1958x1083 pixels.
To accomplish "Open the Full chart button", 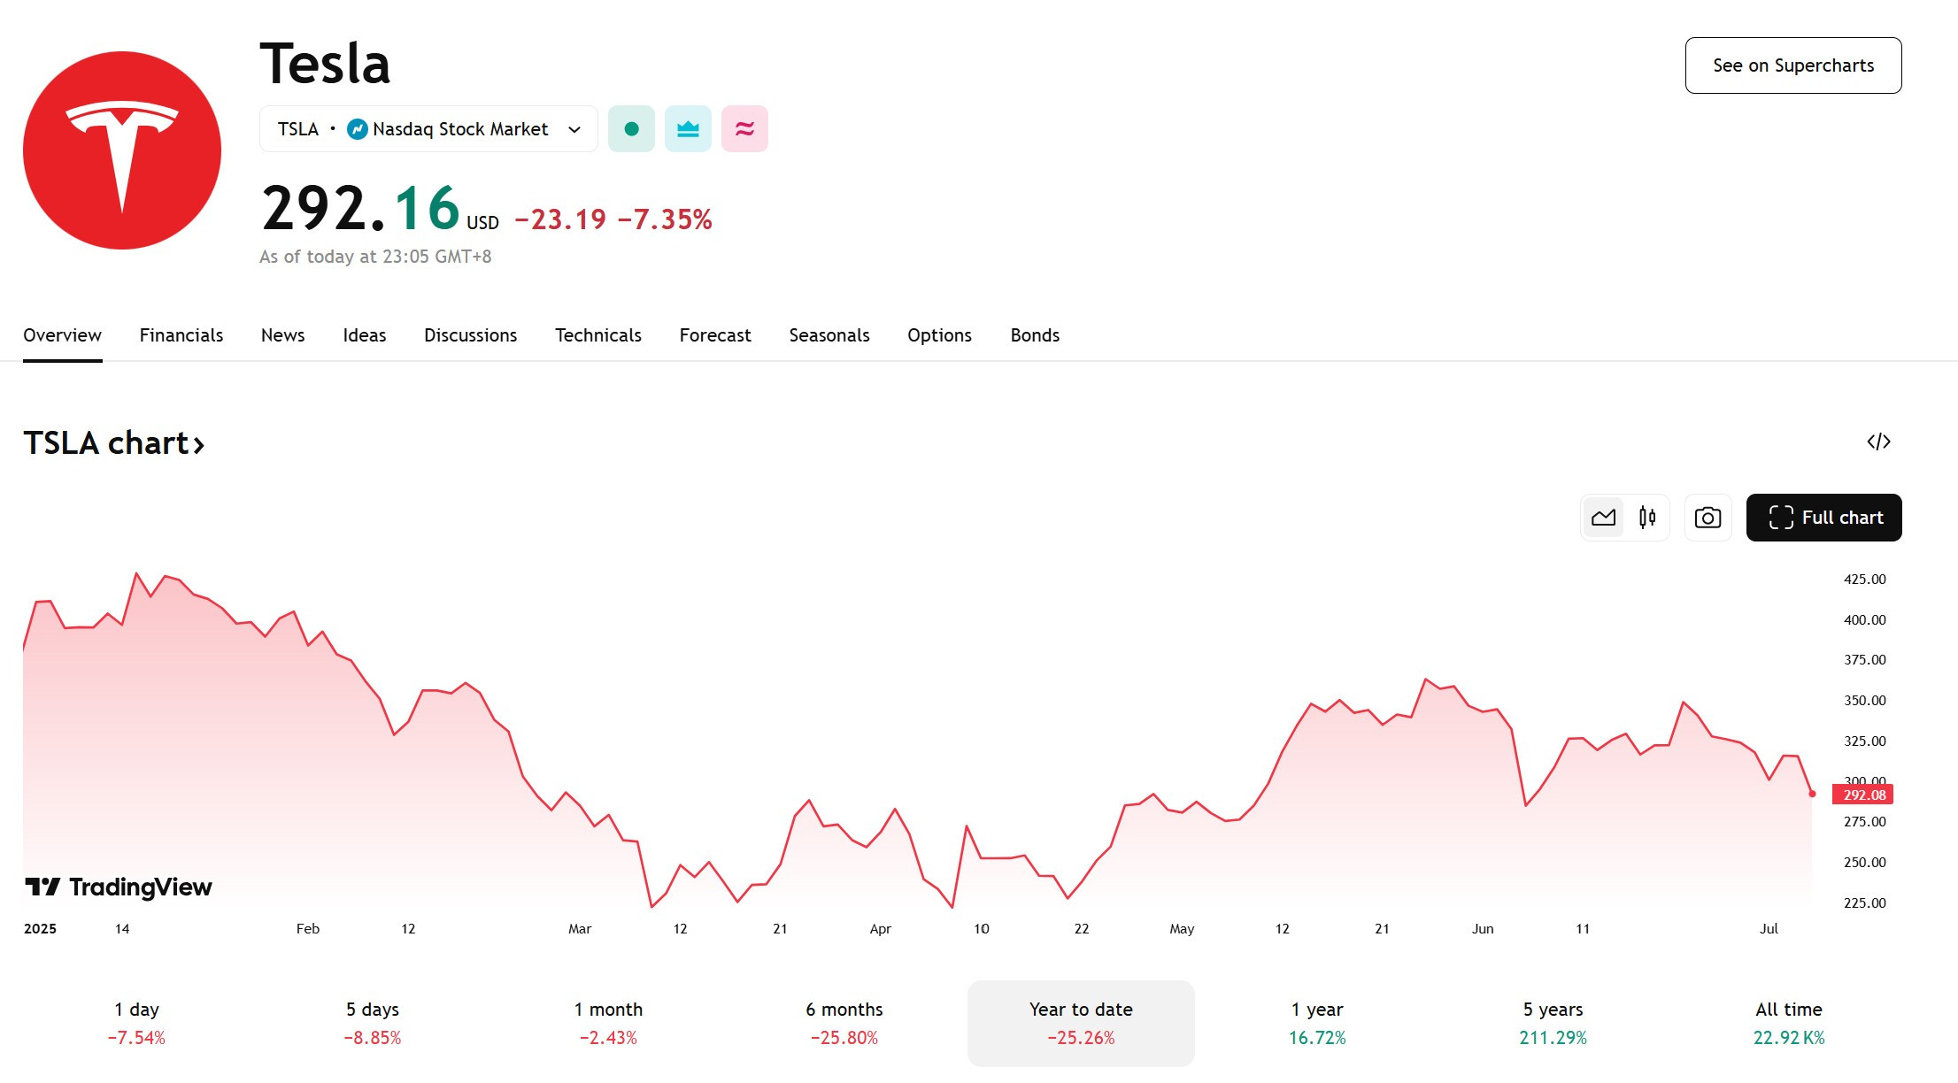I will [1824, 518].
